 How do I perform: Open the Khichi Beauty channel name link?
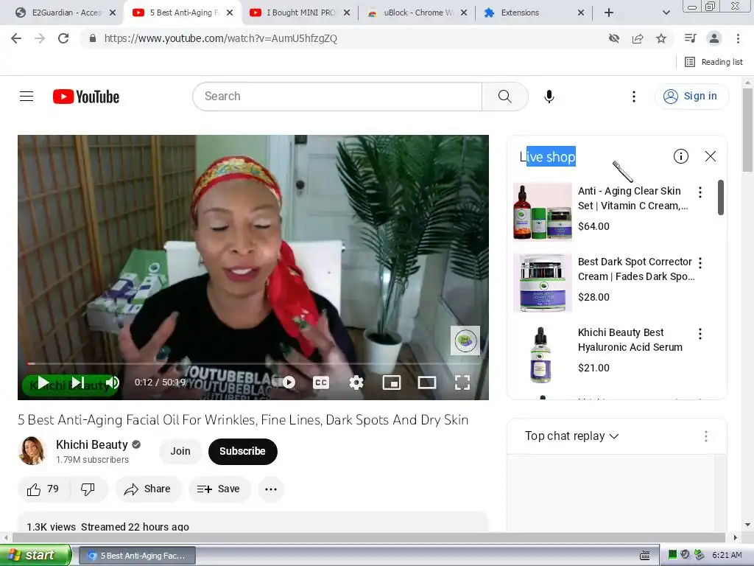(x=92, y=444)
